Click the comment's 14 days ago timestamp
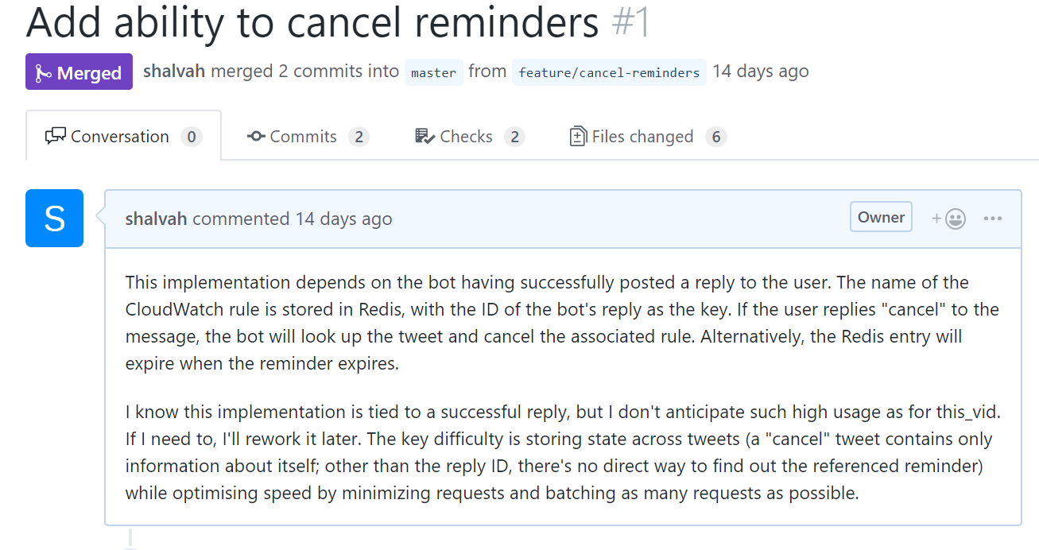 click(343, 219)
